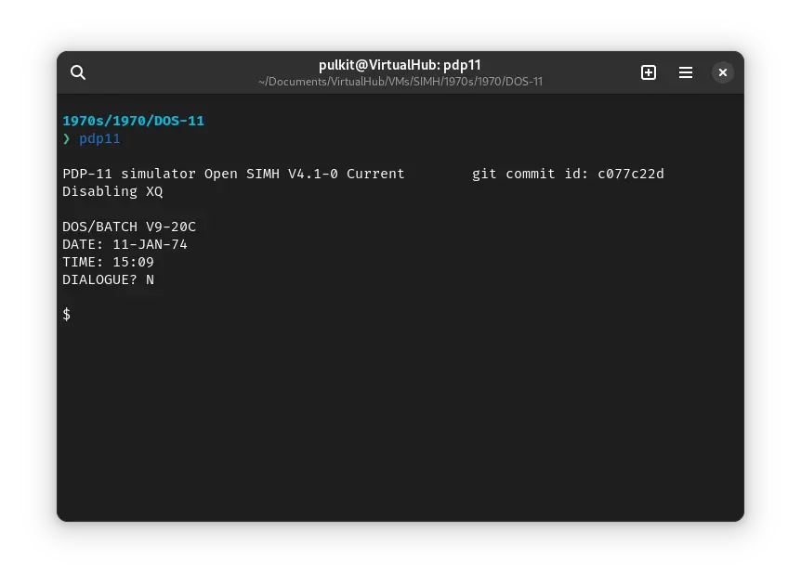Close the terminal window
This screenshot has height=584, width=801.
723,72
